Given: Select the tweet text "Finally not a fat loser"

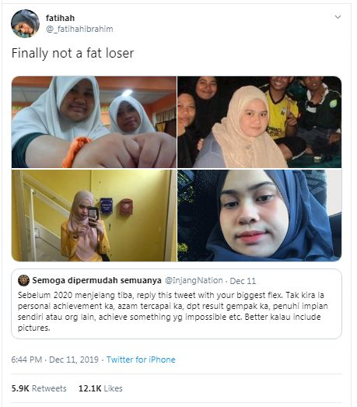Looking at the screenshot, I should pos(72,53).
